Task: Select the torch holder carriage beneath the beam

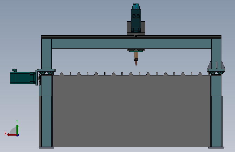Action: coord(136,50)
